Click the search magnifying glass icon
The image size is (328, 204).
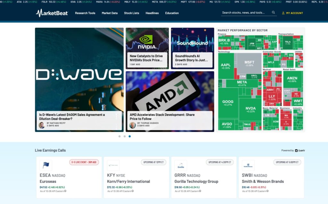coord(273,13)
